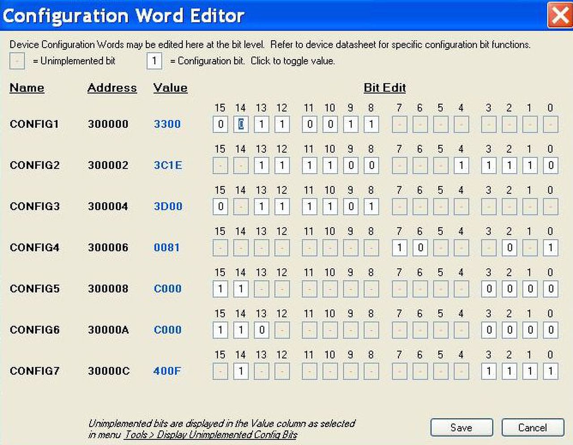Click the CONFIG1 value 3300
Image resolution: width=573 pixels, height=445 pixels.
click(x=167, y=124)
